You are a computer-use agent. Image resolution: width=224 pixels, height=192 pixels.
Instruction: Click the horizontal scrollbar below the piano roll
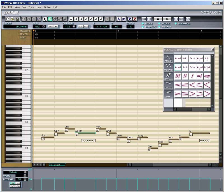pyautogui.click(x=170, y=165)
